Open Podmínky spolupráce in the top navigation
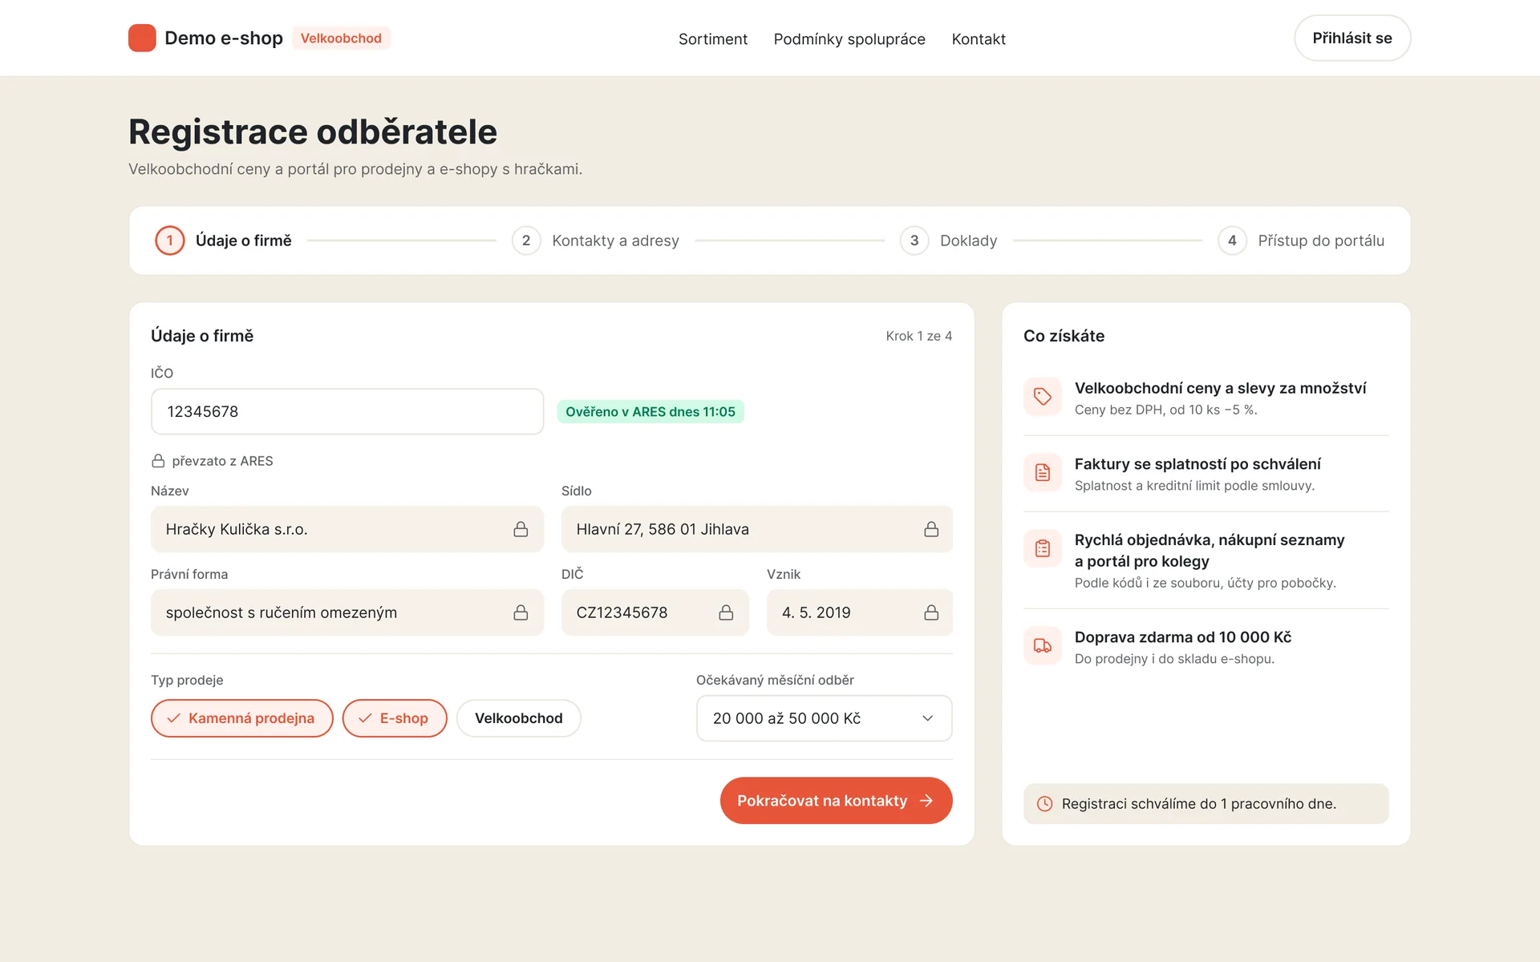The width and height of the screenshot is (1540, 962). [849, 39]
